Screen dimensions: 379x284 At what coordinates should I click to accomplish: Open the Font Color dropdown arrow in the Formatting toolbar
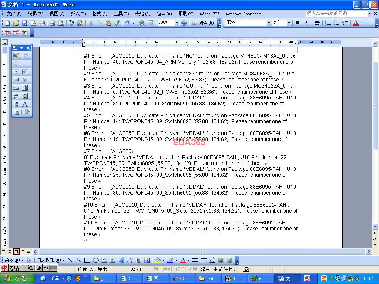pyautogui.click(x=362, y=23)
